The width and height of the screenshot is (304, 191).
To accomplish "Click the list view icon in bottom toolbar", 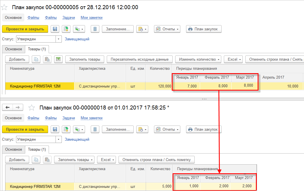I will coord(95,130).
